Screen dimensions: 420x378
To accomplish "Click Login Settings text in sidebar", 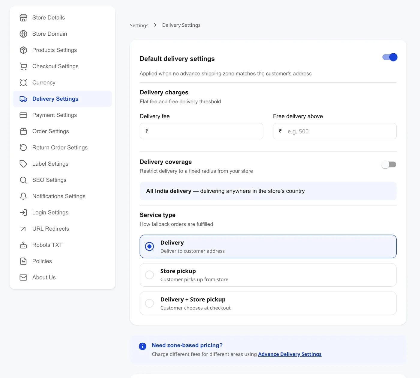I will pyautogui.click(x=50, y=212).
